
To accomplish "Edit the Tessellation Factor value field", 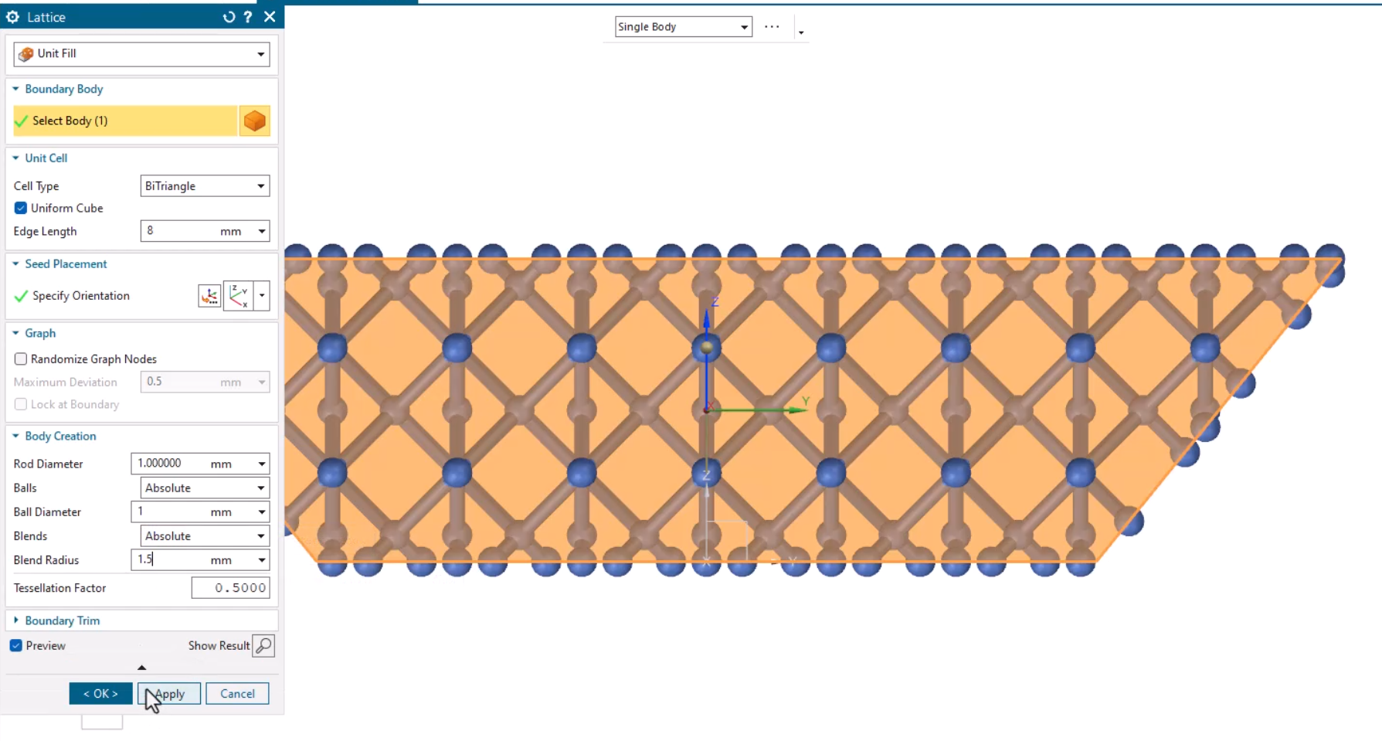I will pyautogui.click(x=230, y=587).
